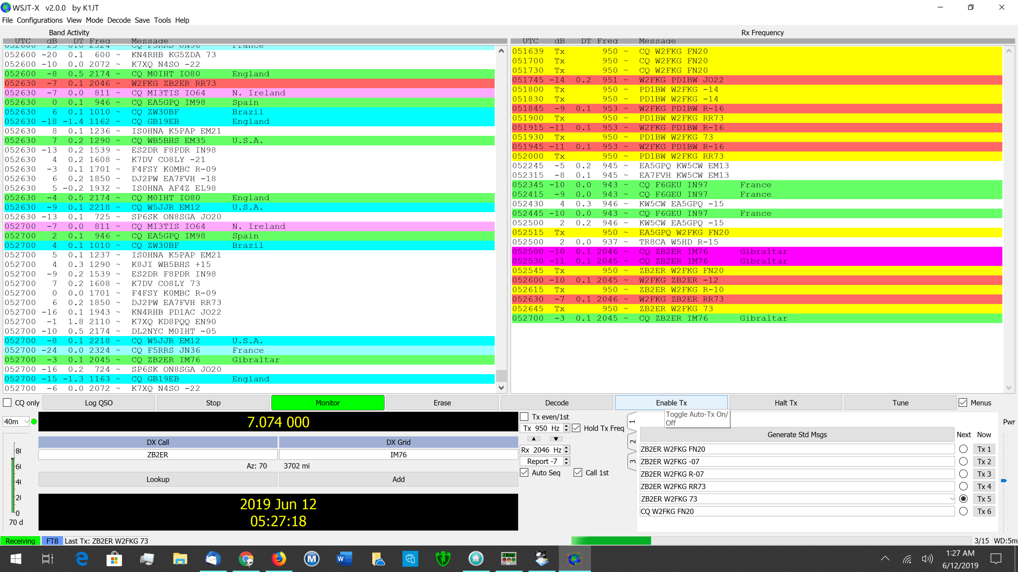Decrement the Report -7 spinner
This screenshot has height=572, width=1018.
tap(566, 463)
